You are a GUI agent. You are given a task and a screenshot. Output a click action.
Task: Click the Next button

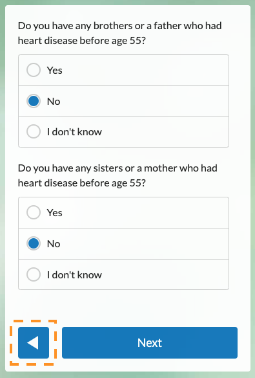pos(150,342)
